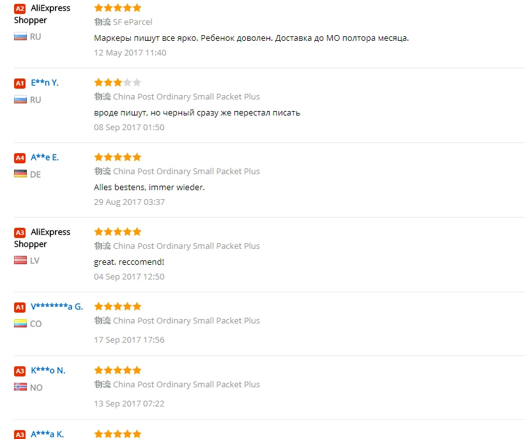Click the A1 badge beside E**n Y.
The image size is (525, 439).
[20, 83]
